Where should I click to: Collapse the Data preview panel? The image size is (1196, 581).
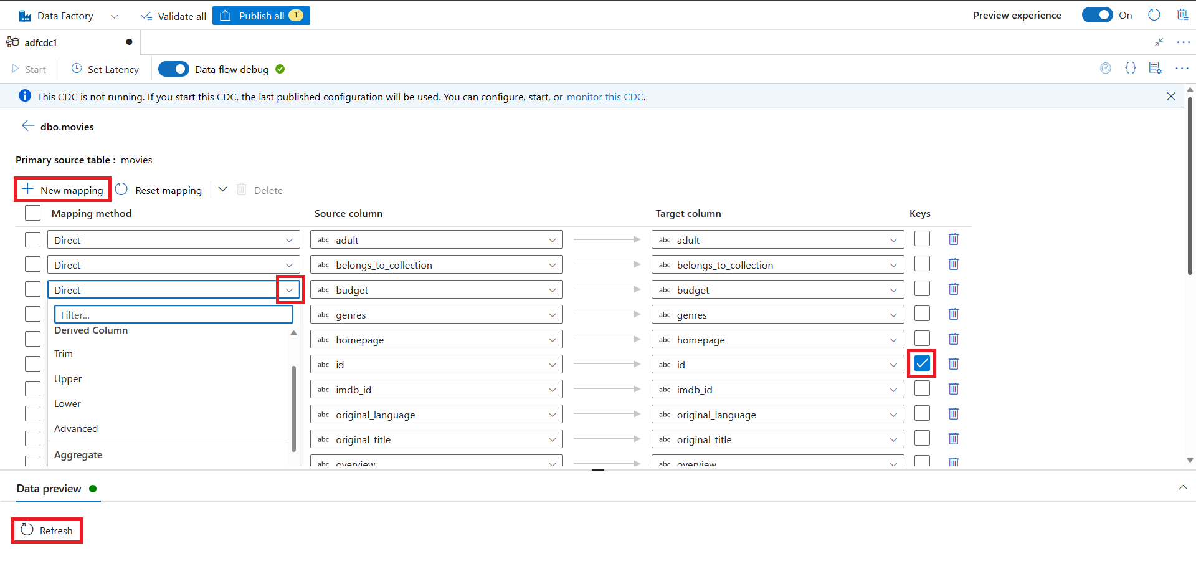(x=1182, y=487)
